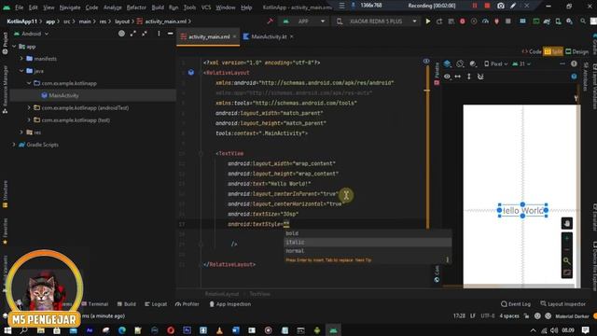Open the API level 31 dropdown
This screenshot has height=336, width=597.
tap(521, 64)
